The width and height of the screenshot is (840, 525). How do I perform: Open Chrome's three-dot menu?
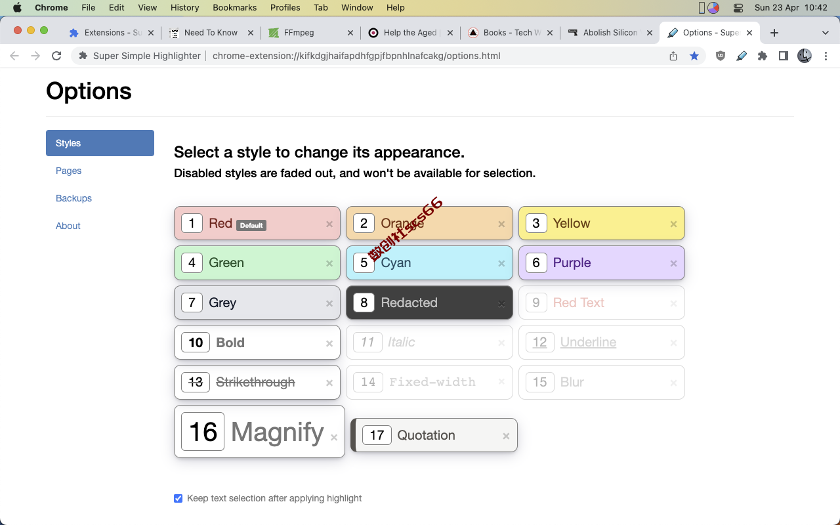[826, 56]
